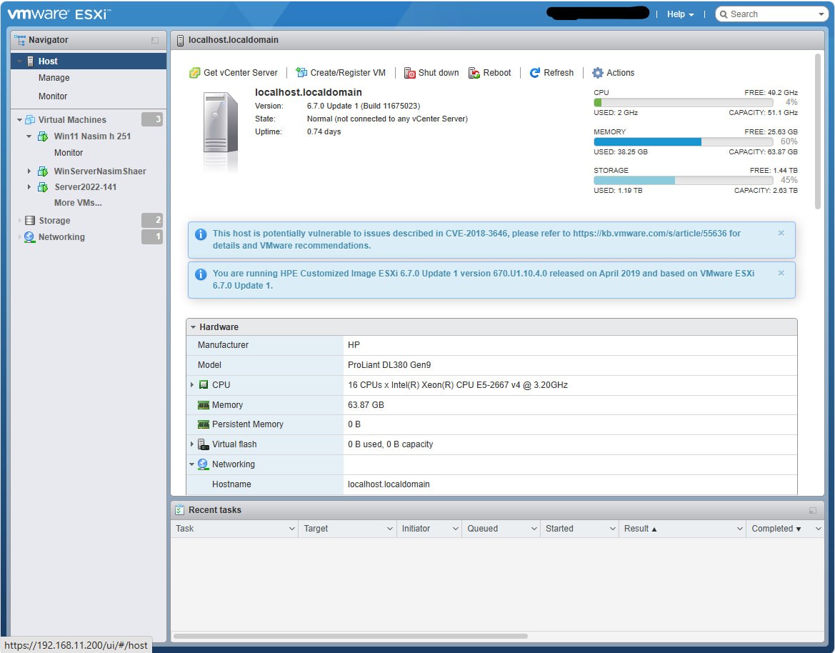Screen dimensions: 835x653
Task: Click the Server2022-141 VM icon
Action: pyautogui.click(x=43, y=187)
